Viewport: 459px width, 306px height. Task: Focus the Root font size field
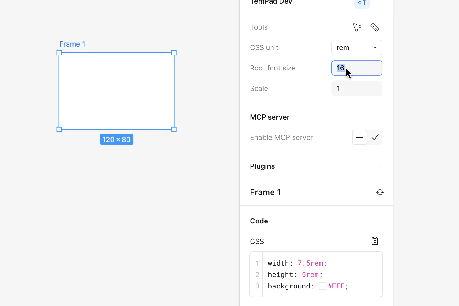(357, 68)
